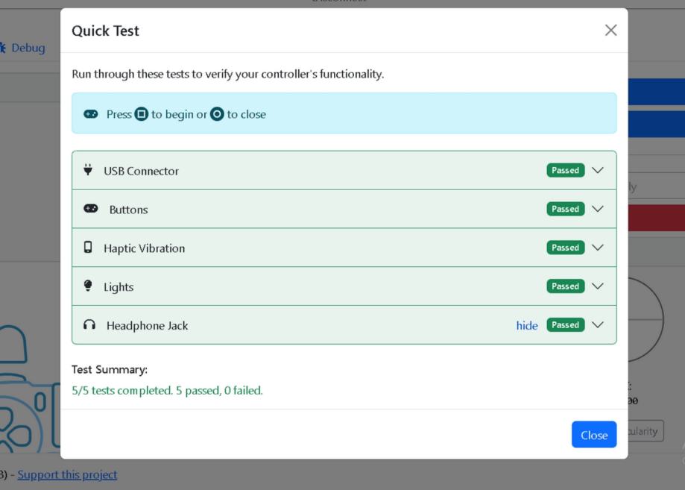
Task: Open the Support this project link
Action: (67, 474)
